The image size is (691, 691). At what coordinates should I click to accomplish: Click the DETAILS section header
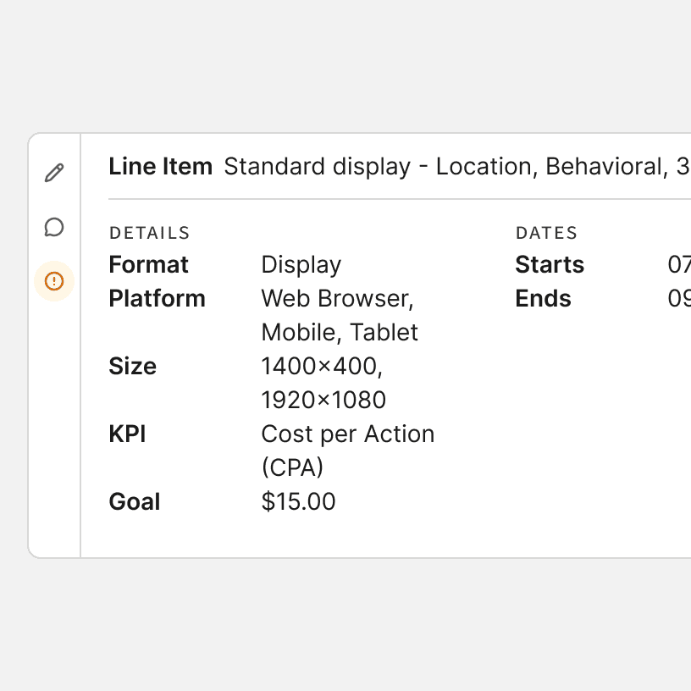coord(149,233)
